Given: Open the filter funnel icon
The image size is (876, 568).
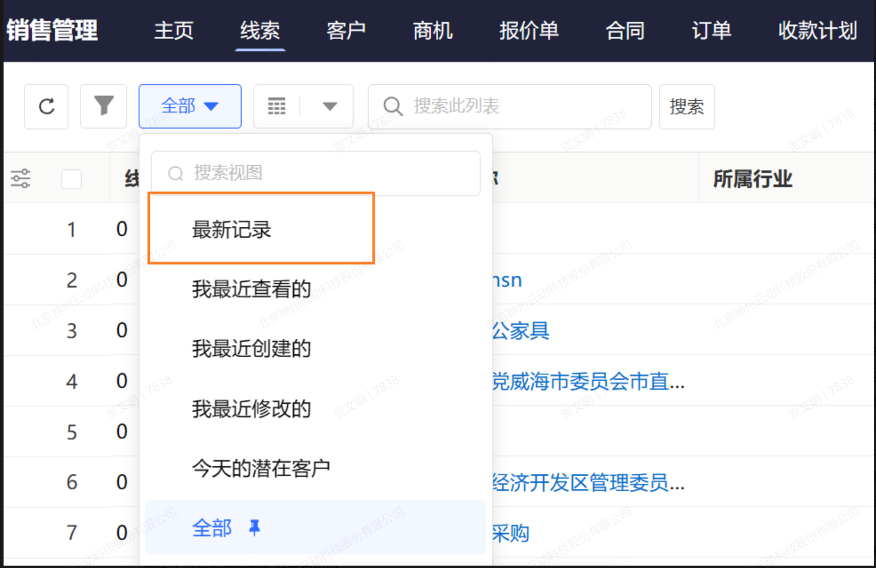Looking at the screenshot, I should (x=104, y=107).
